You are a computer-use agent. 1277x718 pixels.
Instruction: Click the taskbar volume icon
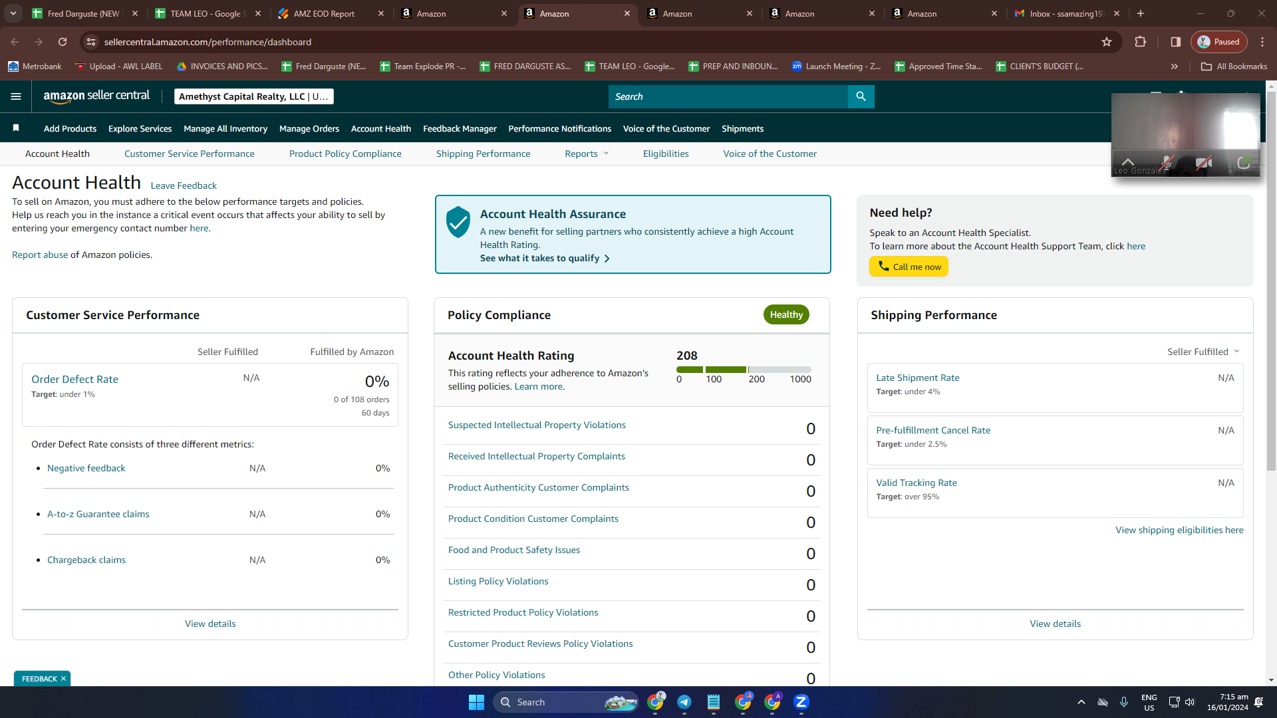[1190, 702]
